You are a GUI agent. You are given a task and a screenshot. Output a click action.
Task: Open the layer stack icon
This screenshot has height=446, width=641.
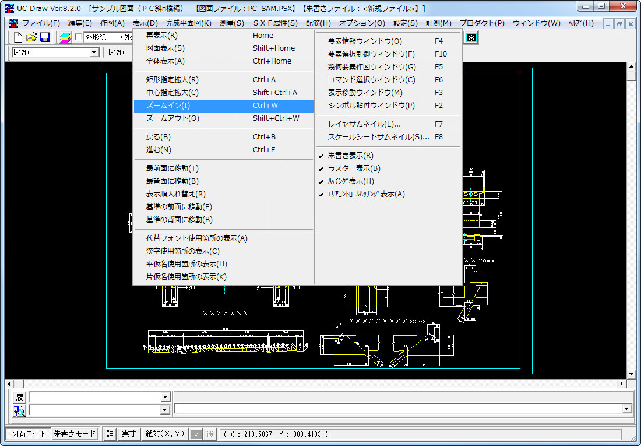pos(65,38)
